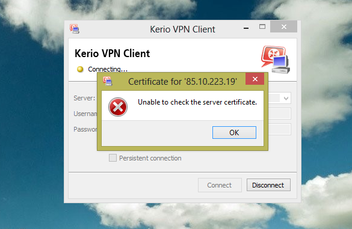This screenshot has height=229, width=352.
Task: Click the bold 'Kerio VPN Client' heading
Action: (113, 53)
